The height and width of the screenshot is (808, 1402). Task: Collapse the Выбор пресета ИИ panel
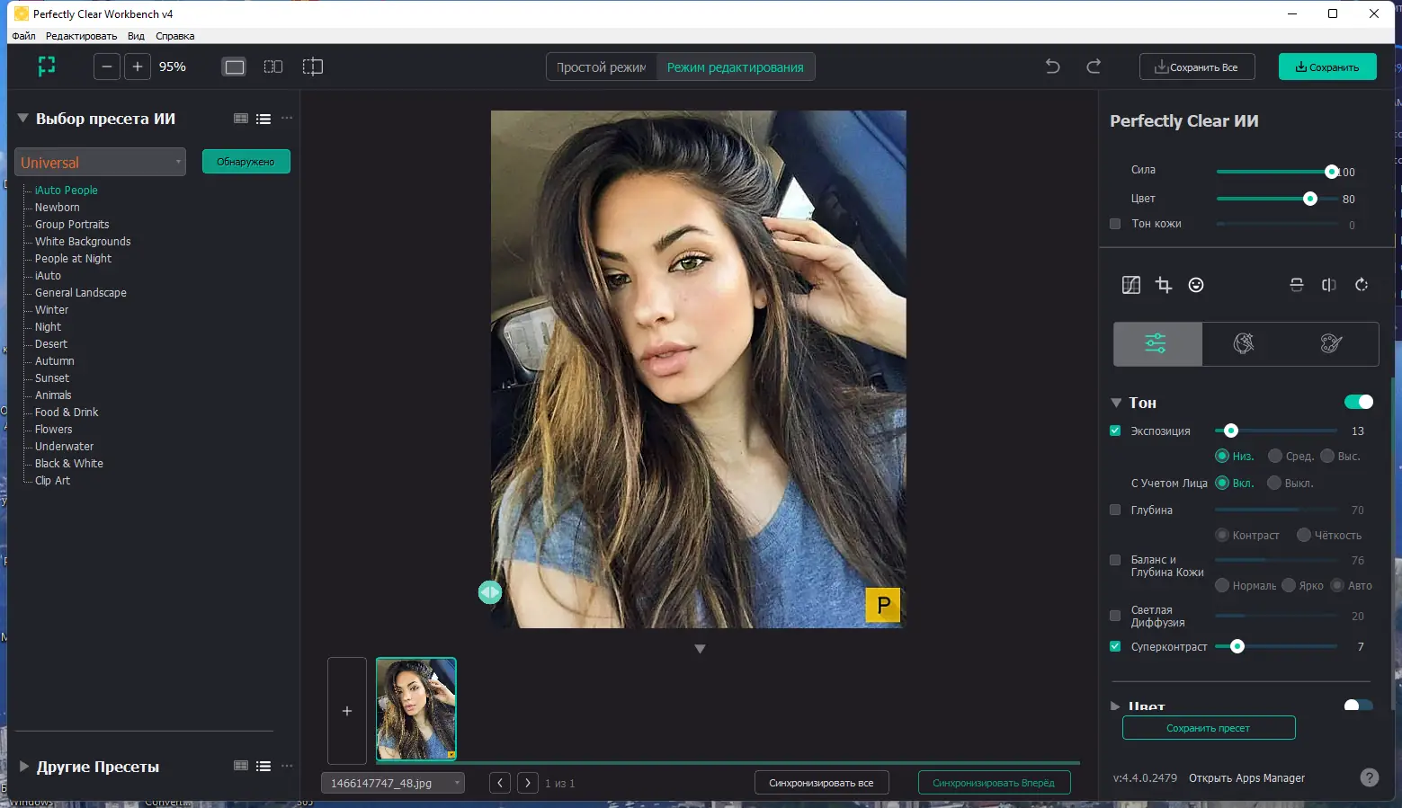click(23, 118)
